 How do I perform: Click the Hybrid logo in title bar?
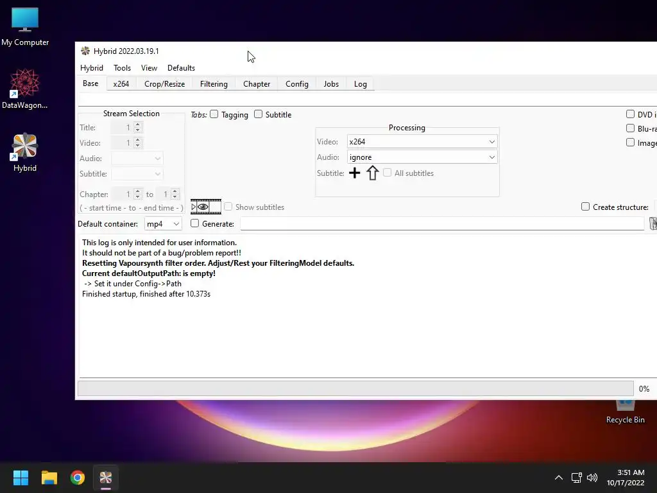tap(85, 51)
